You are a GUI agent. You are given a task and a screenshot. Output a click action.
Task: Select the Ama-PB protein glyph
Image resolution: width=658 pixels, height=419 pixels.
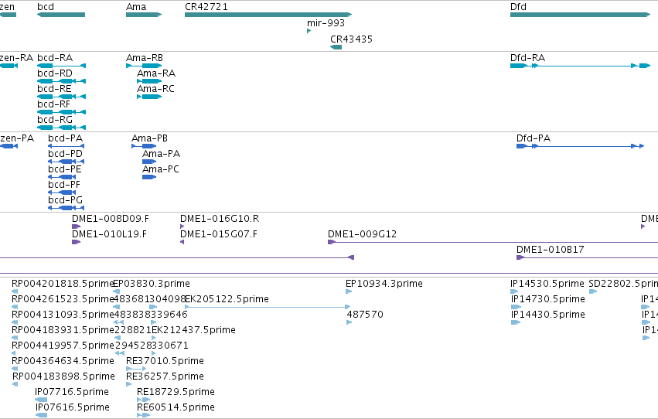pyautogui.click(x=144, y=146)
